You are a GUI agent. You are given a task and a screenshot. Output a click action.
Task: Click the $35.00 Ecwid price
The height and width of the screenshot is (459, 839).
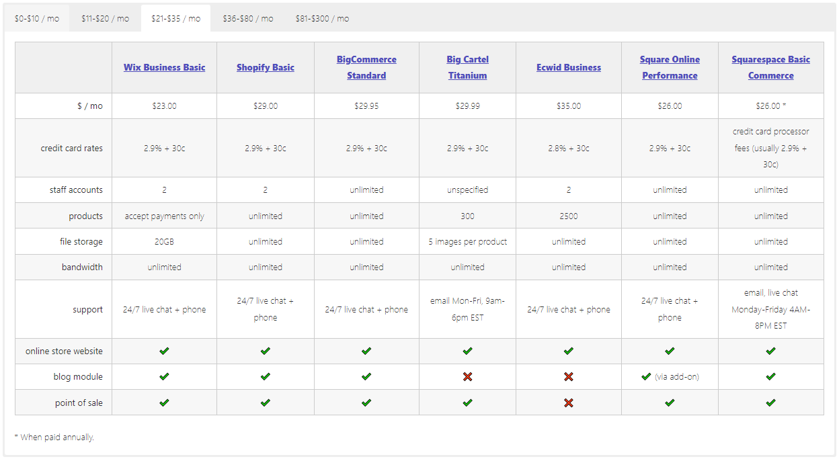[569, 106]
